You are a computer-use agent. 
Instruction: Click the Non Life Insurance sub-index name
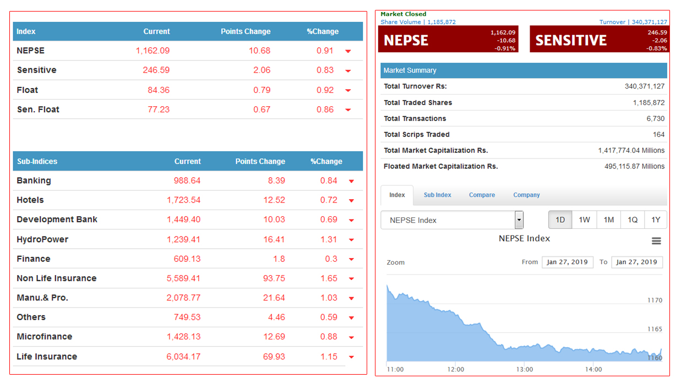coord(57,278)
